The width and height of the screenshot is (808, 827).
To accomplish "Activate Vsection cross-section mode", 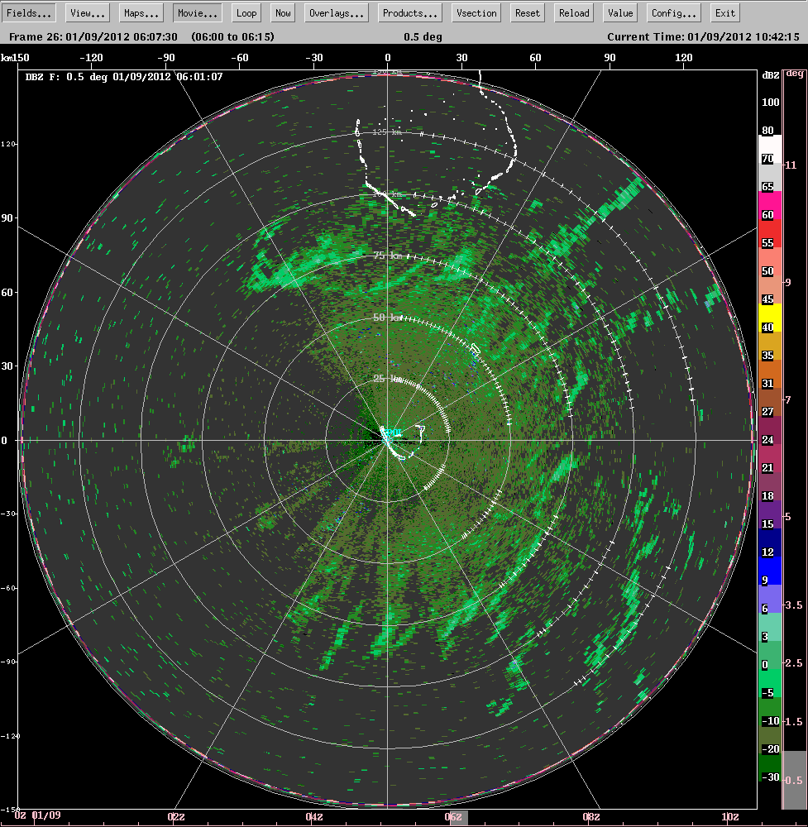I will [x=476, y=12].
